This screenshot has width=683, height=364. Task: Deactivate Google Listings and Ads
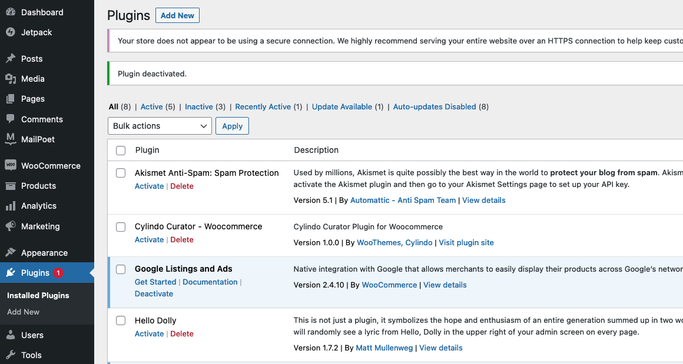(154, 293)
